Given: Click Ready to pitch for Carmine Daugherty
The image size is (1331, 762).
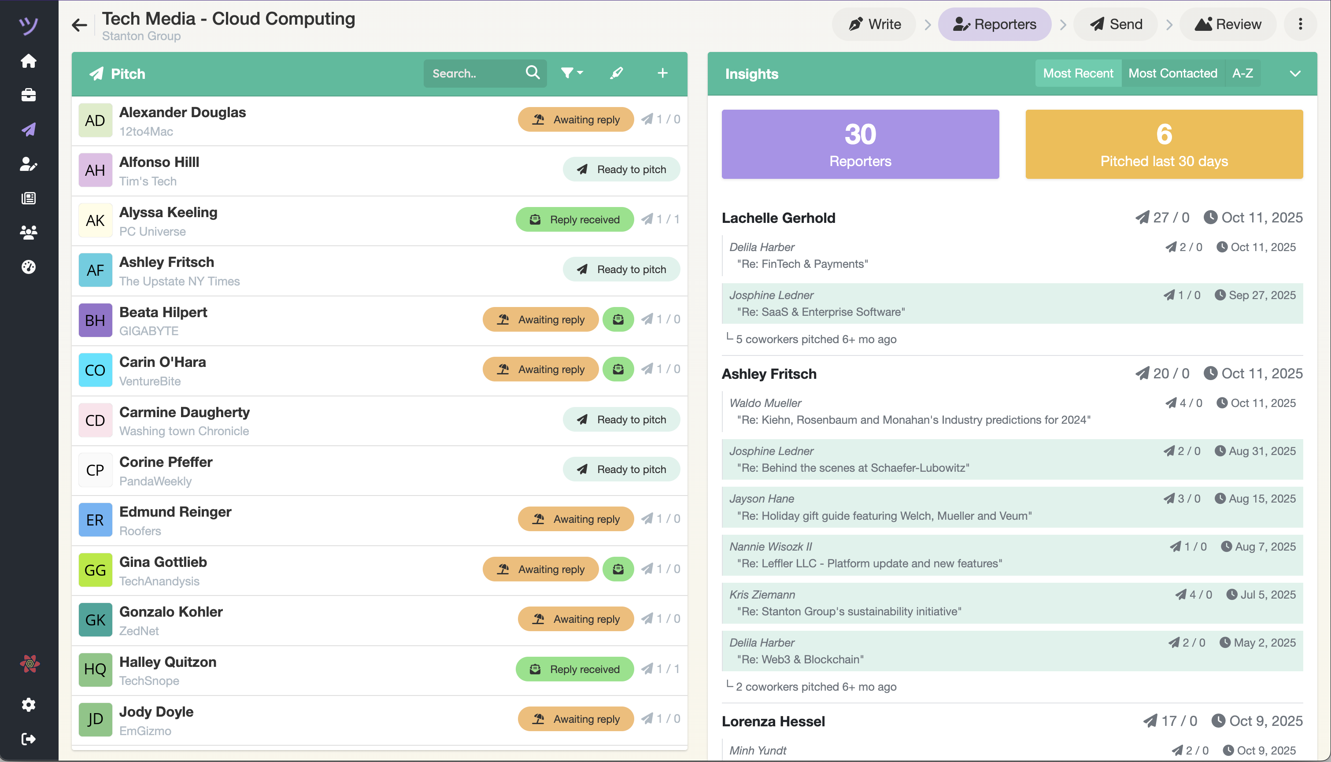Looking at the screenshot, I should pyautogui.click(x=621, y=419).
